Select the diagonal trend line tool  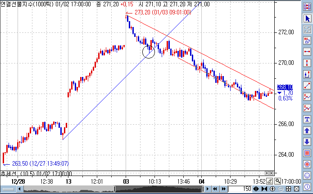point(307,86)
